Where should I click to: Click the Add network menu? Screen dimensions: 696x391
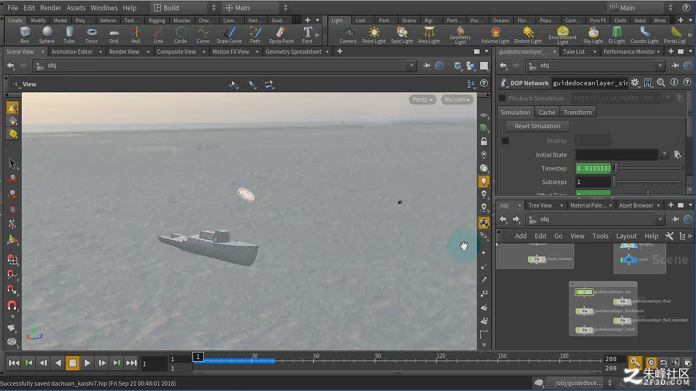(x=521, y=236)
